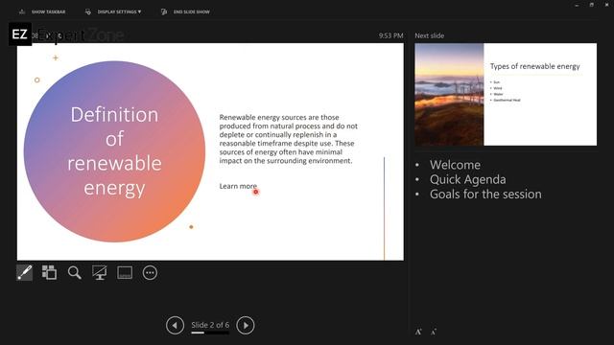This screenshot has height=345, width=614.
Task: Advance to the next slide
Action: [x=246, y=325]
